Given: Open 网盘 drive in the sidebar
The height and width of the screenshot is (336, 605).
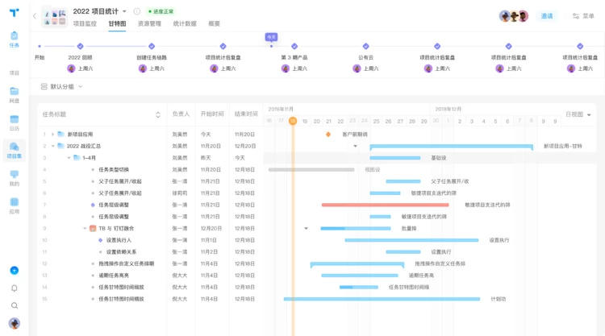Looking at the screenshot, I should click(14, 94).
